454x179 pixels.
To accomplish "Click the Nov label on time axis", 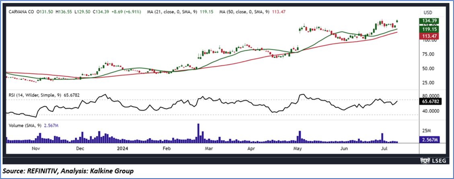I will [35, 149].
